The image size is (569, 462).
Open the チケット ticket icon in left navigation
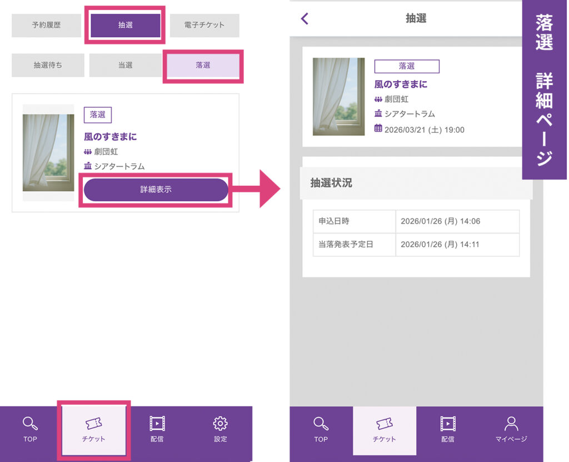pyautogui.click(x=93, y=425)
